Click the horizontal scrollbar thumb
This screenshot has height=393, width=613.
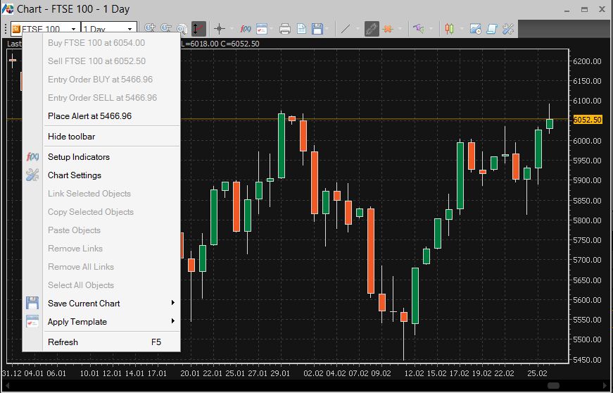pos(553,385)
